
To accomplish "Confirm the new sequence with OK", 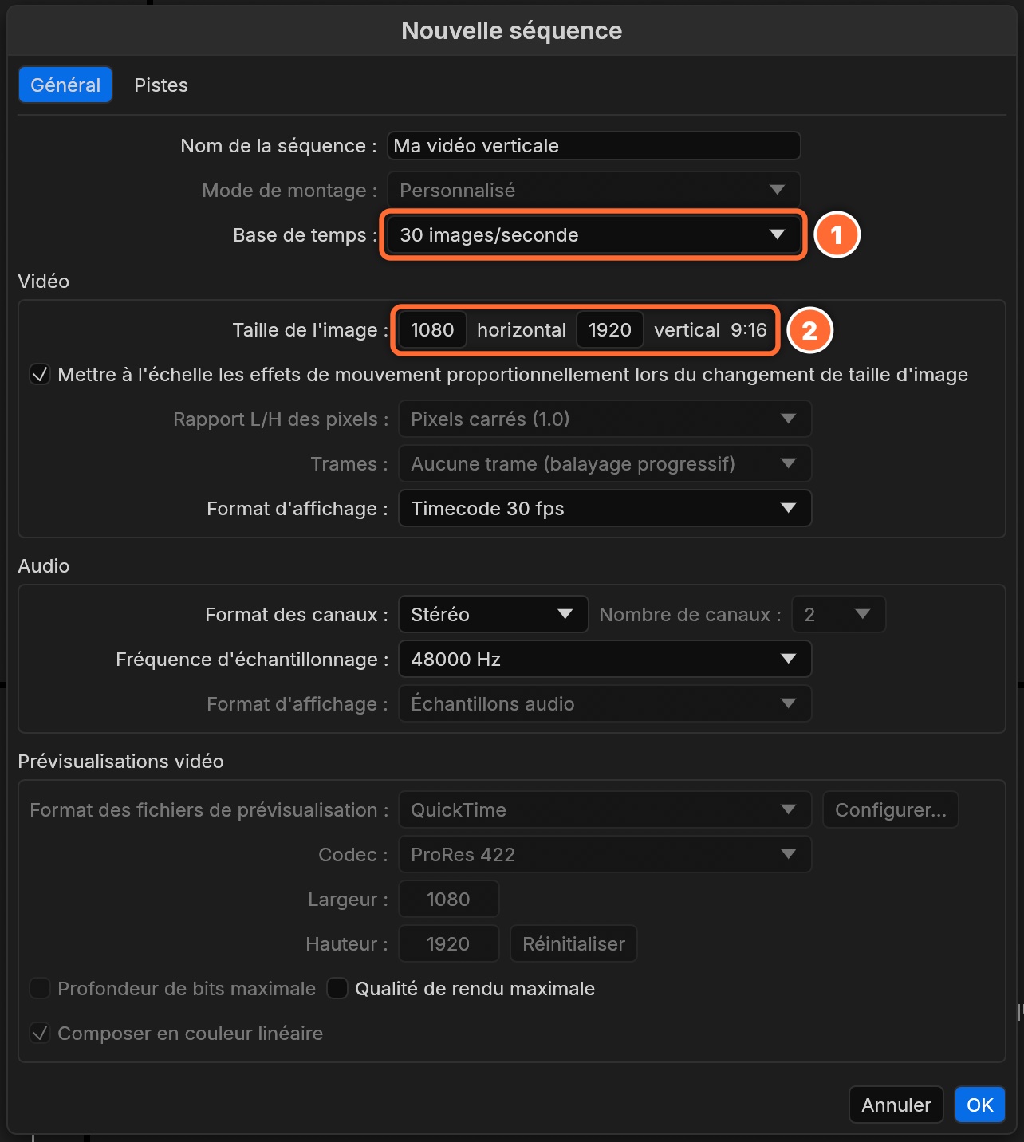I will 979,1105.
